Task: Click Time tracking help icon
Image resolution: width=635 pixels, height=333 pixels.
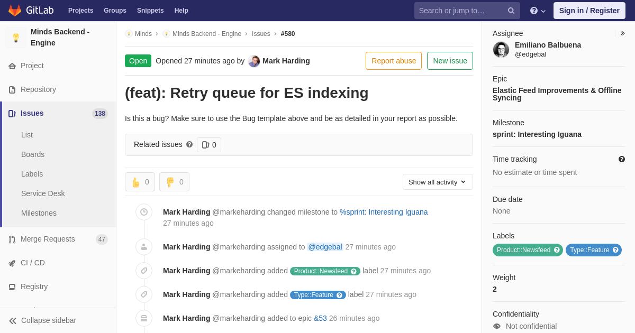Action: coord(622,159)
